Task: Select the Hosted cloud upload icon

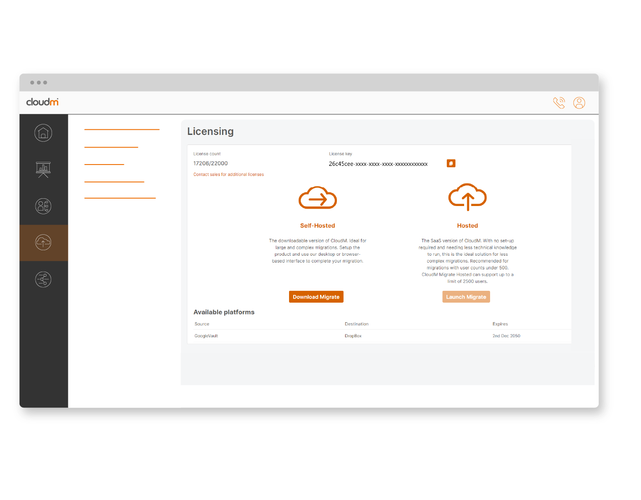Action: [467, 197]
